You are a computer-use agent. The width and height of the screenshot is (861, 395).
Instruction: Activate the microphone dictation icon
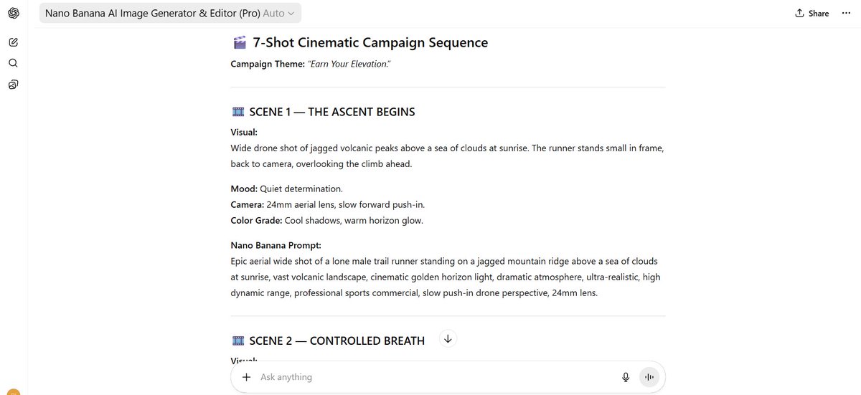(626, 377)
